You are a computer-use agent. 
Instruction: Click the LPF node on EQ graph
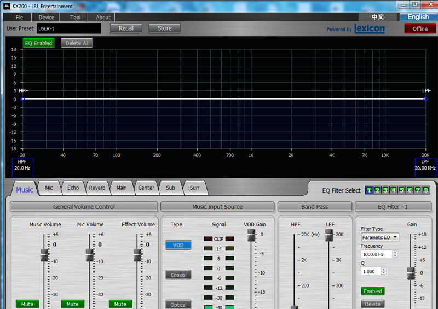[x=425, y=99]
